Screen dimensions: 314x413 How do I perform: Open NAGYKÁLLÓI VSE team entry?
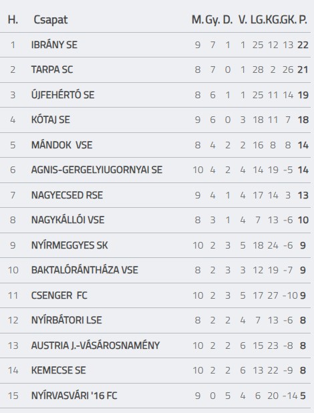pos(67,220)
